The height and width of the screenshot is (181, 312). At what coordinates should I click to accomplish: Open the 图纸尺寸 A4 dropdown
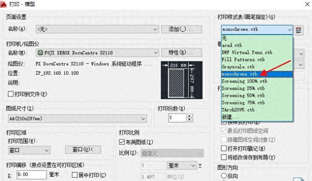click(77, 119)
